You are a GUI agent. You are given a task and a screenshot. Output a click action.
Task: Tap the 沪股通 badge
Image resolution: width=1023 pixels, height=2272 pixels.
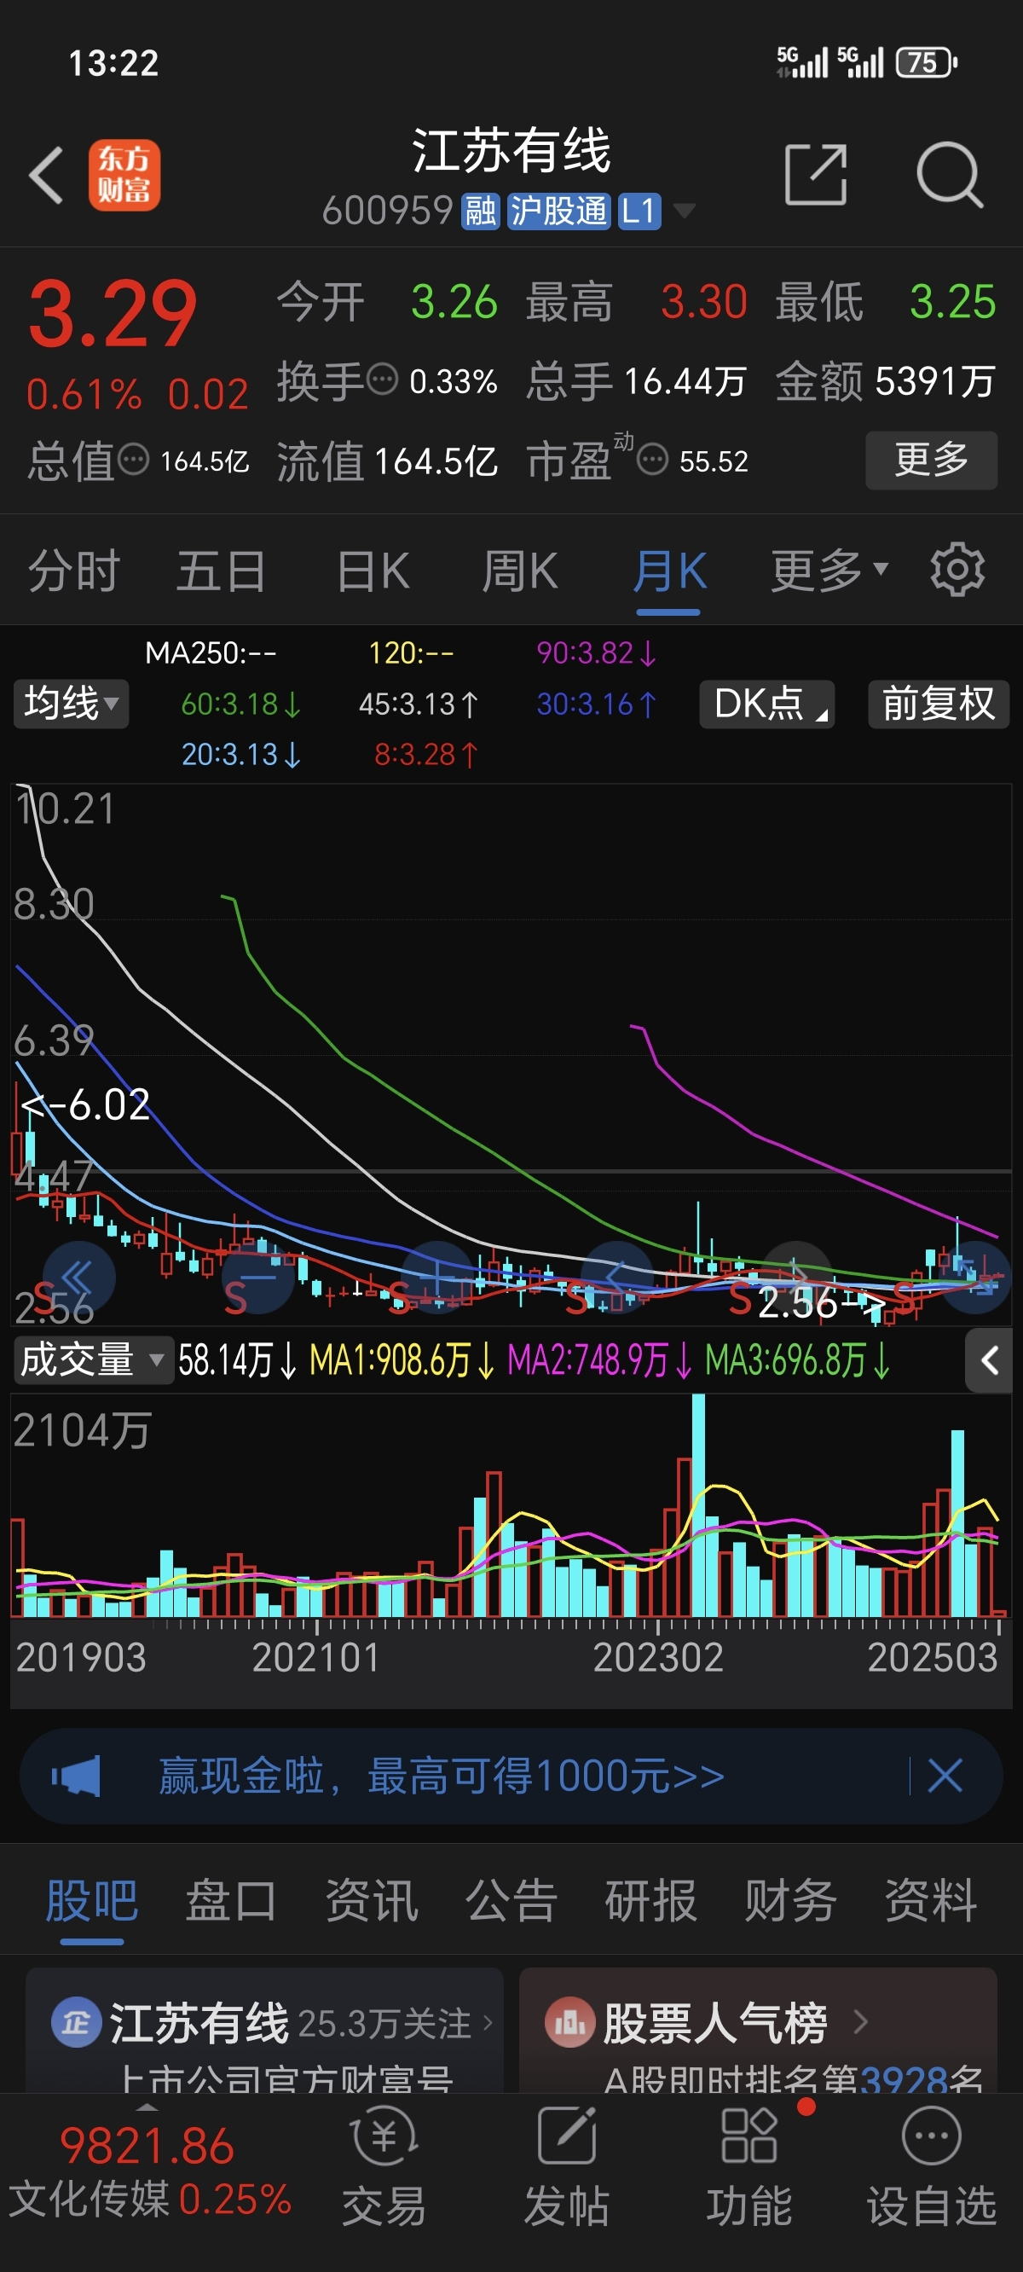559,211
